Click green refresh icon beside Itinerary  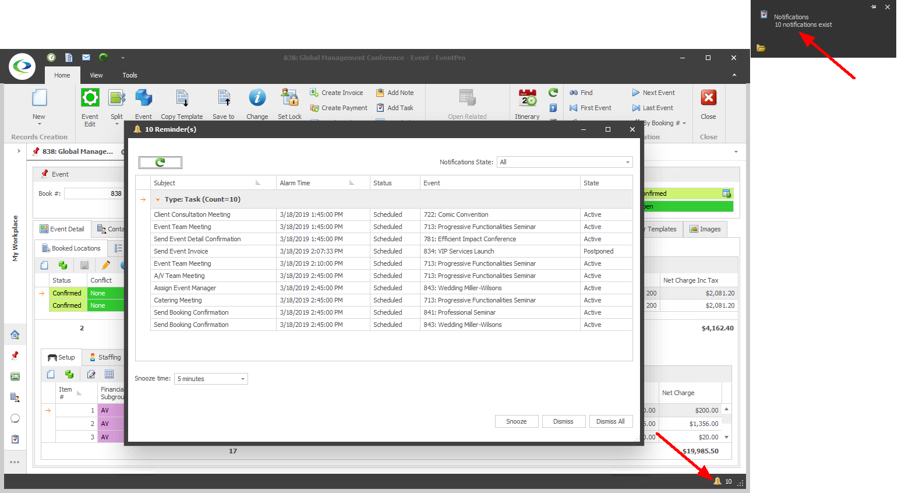pyautogui.click(x=553, y=93)
